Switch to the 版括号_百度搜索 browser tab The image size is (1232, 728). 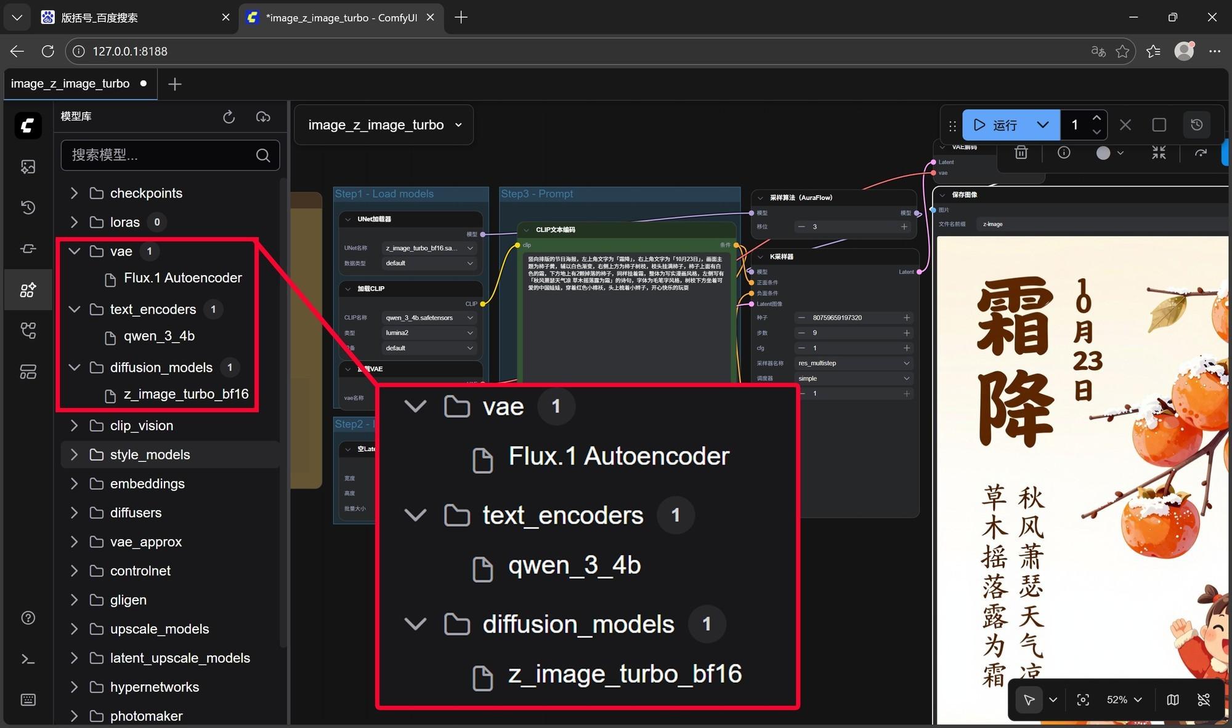click(99, 17)
